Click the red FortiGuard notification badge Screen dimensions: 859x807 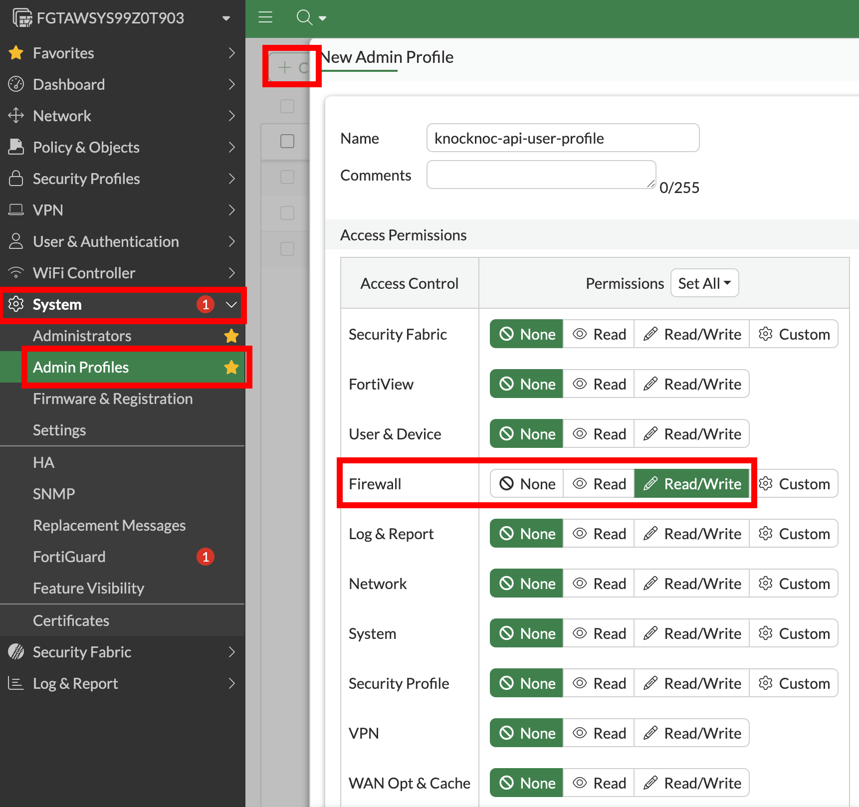coord(206,557)
